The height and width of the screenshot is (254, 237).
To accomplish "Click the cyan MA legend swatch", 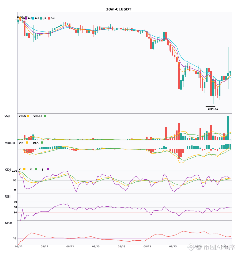I will [x=33, y=18].
